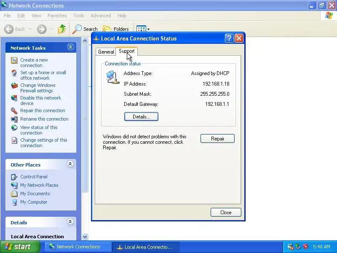Open My Network Places link
337x253 pixels.
coord(39,185)
